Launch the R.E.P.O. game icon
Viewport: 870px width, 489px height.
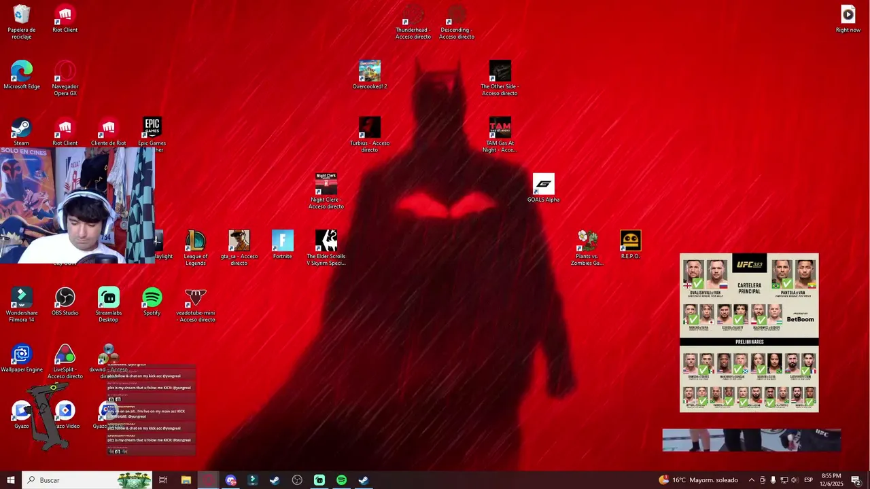point(631,244)
